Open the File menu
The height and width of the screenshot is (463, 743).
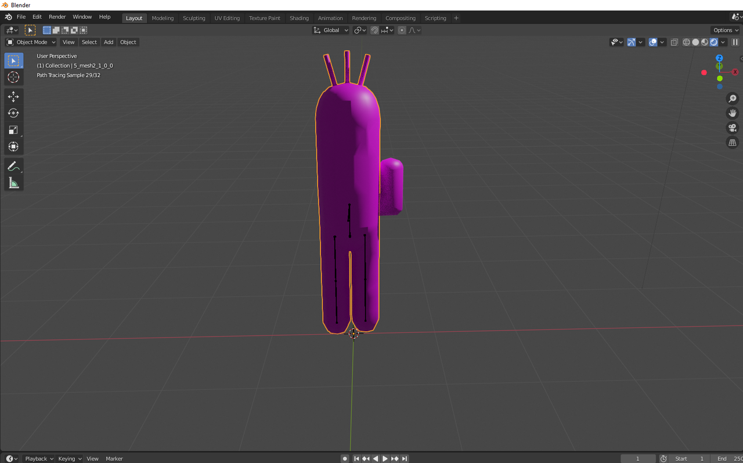(x=21, y=17)
